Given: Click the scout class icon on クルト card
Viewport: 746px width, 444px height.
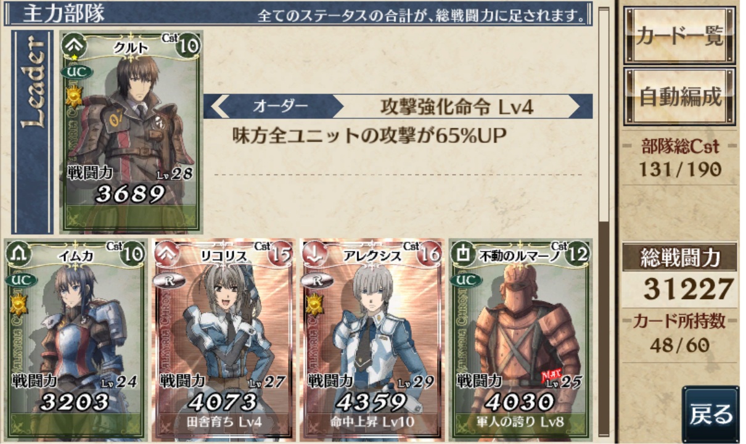Looking at the screenshot, I should point(75,45).
